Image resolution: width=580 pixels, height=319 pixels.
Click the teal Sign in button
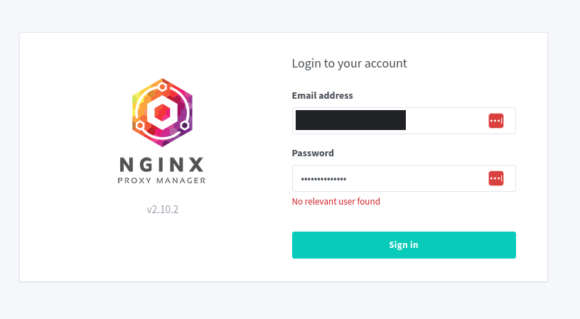coord(404,244)
